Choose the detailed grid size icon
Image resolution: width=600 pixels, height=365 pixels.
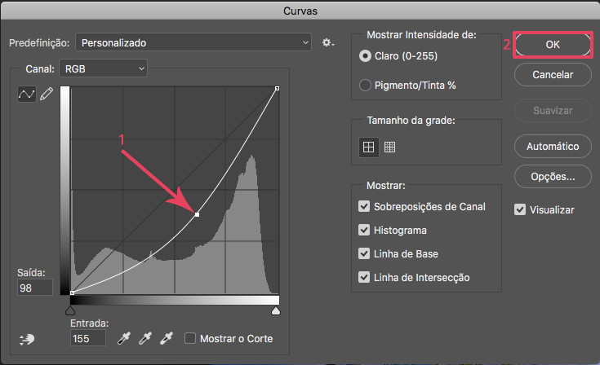click(x=390, y=147)
